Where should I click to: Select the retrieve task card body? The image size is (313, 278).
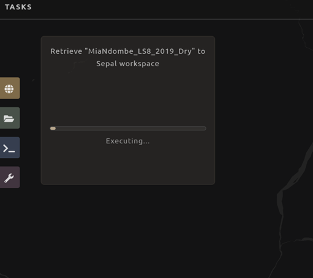pyautogui.click(x=128, y=110)
